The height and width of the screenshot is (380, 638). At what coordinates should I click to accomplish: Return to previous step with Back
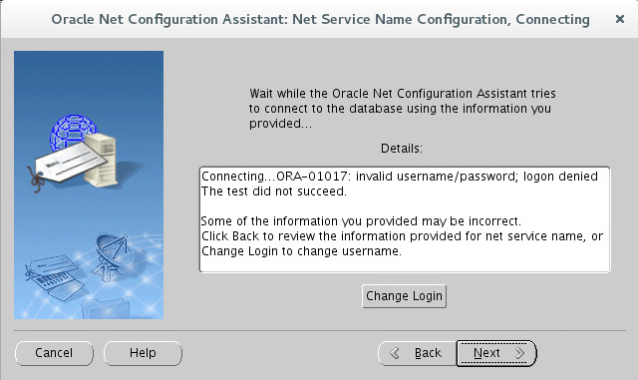pos(418,353)
